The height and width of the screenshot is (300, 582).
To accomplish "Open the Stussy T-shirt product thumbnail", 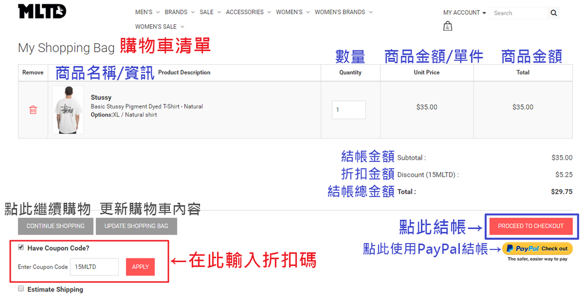I will point(68,110).
